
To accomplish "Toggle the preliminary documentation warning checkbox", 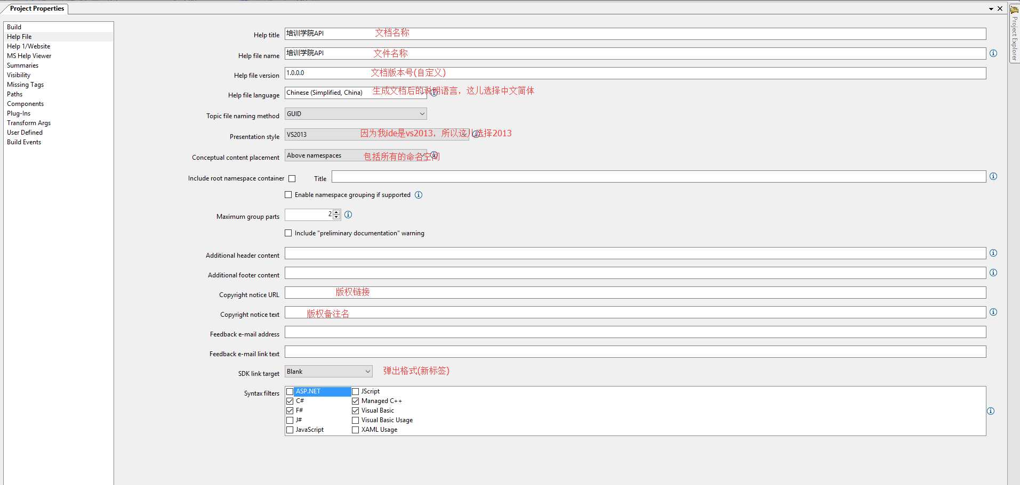I will [288, 233].
